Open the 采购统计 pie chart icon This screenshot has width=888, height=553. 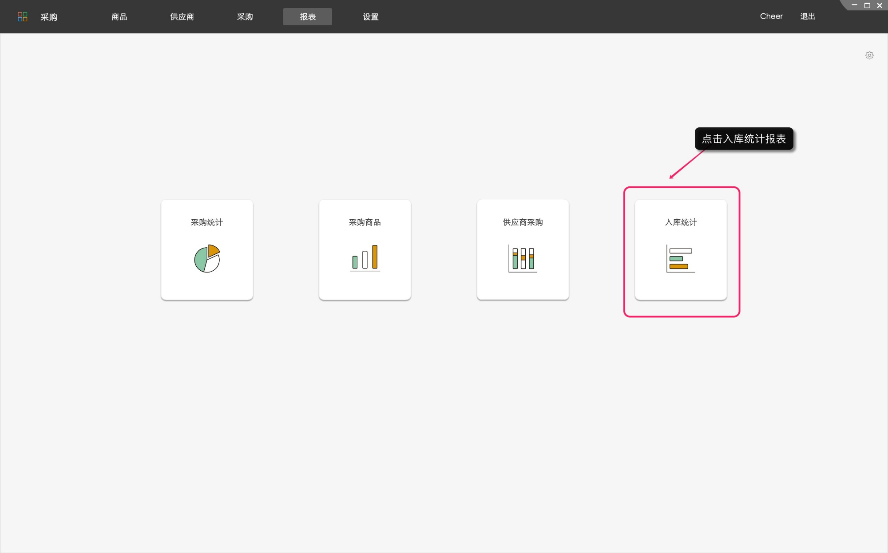point(207,258)
